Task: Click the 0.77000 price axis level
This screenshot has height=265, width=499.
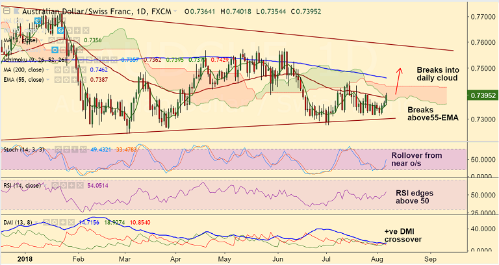Action: 483,16
